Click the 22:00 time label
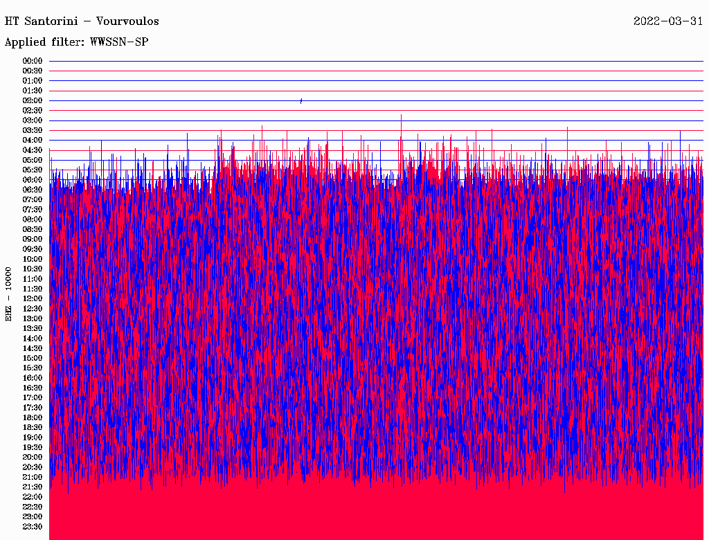The height and width of the screenshot is (540, 709). tap(33, 497)
